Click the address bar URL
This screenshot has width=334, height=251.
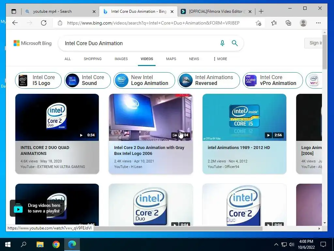pyautogui.click(x=153, y=23)
